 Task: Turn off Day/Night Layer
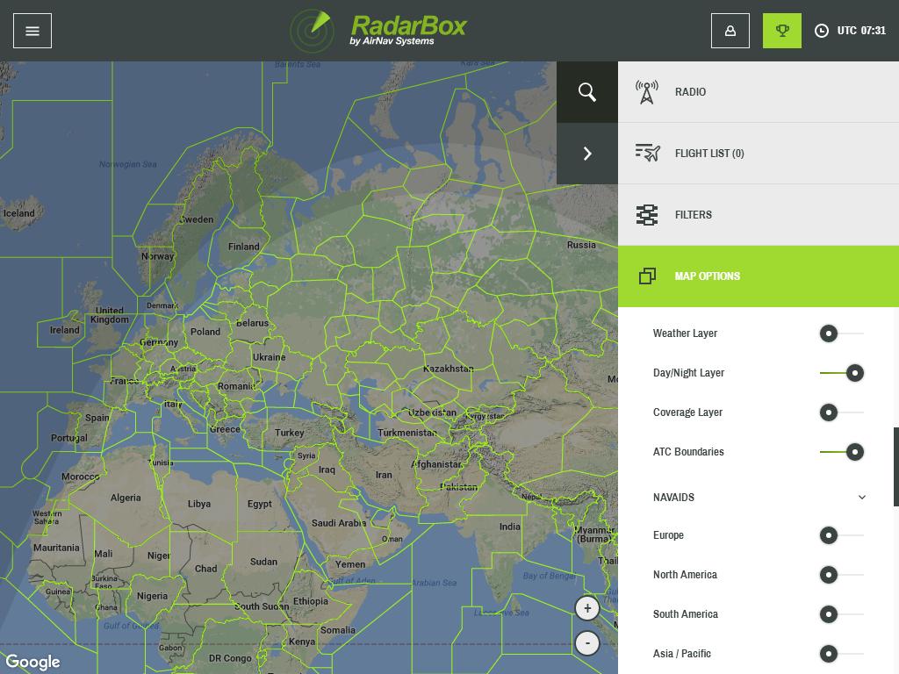[x=842, y=373]
